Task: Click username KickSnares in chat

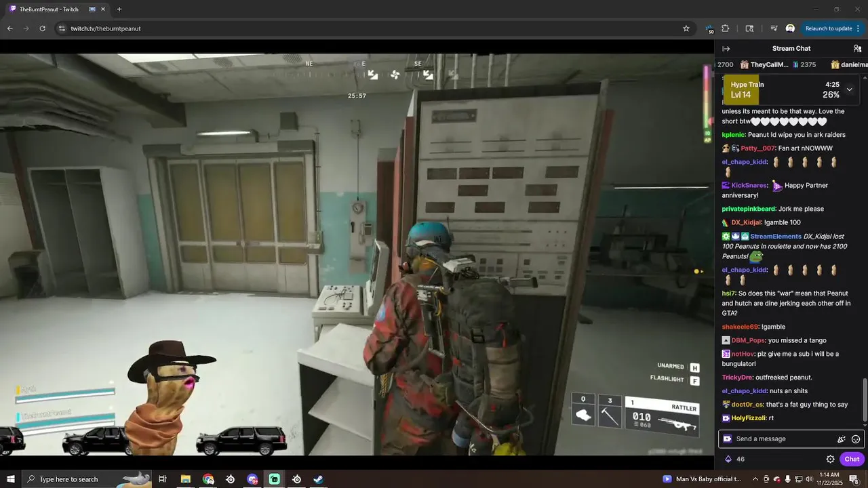Action: 749,185
